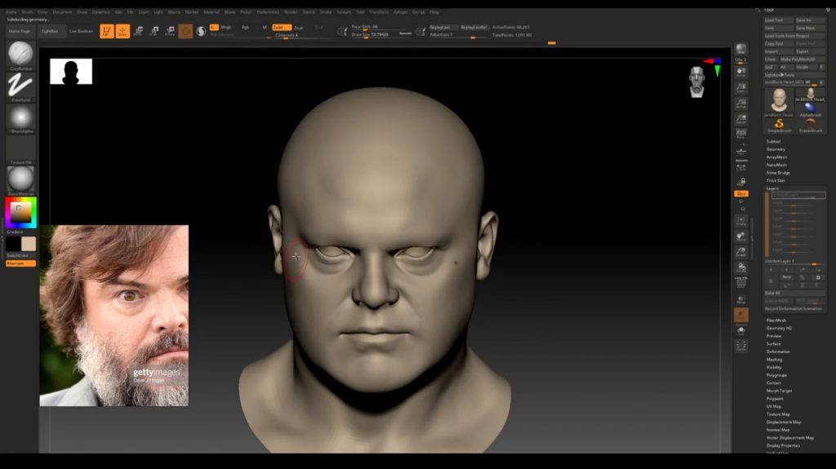The height and width of the screenshot is (469, 836).
Task: Open the Document menu
Action: [62, 11]
